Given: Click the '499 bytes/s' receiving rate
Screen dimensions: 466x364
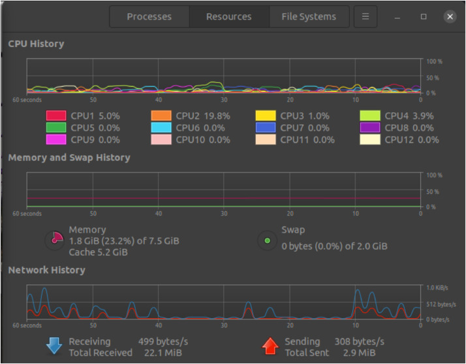Looking at the screenshot, I should [163, 341].
